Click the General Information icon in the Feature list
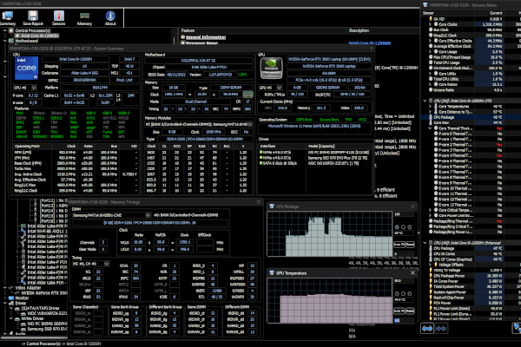521x347 pixels. [182, 37]
